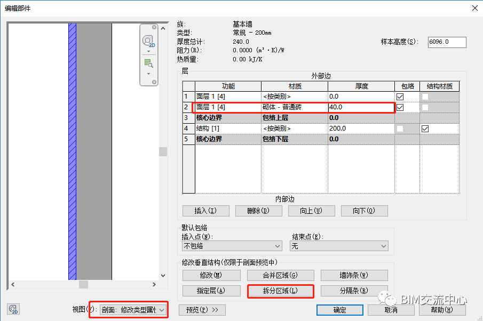
Task: Click the preview scroll down arrow
Action: click(163, 276)
